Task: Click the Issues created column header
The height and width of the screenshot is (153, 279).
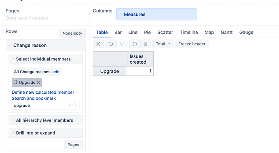Action: (140, 59)
